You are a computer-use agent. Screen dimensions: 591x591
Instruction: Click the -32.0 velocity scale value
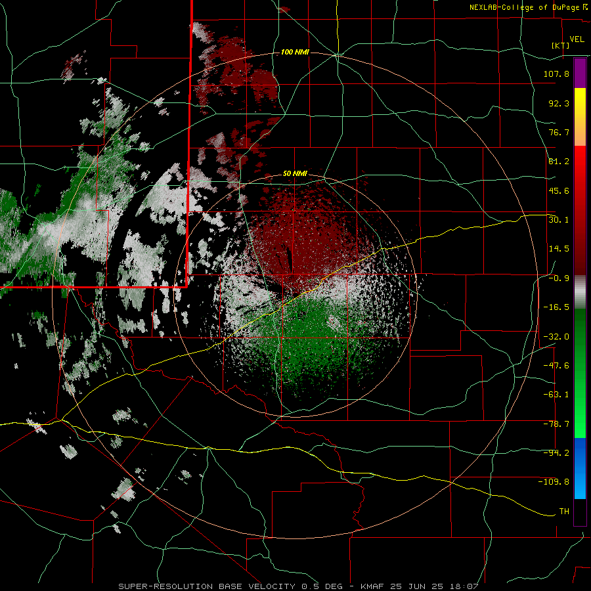point(556,337)
